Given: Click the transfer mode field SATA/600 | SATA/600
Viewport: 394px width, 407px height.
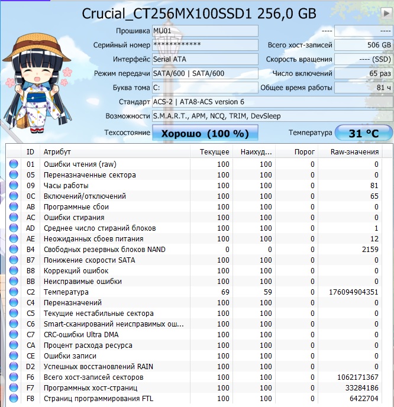Looking at the screenshot, I should (205, 73).
